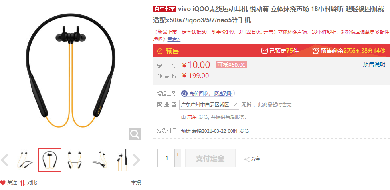This screenshot has height=190, width=390.
Task: Click the 支付定金 button
Action: [210, 158]
